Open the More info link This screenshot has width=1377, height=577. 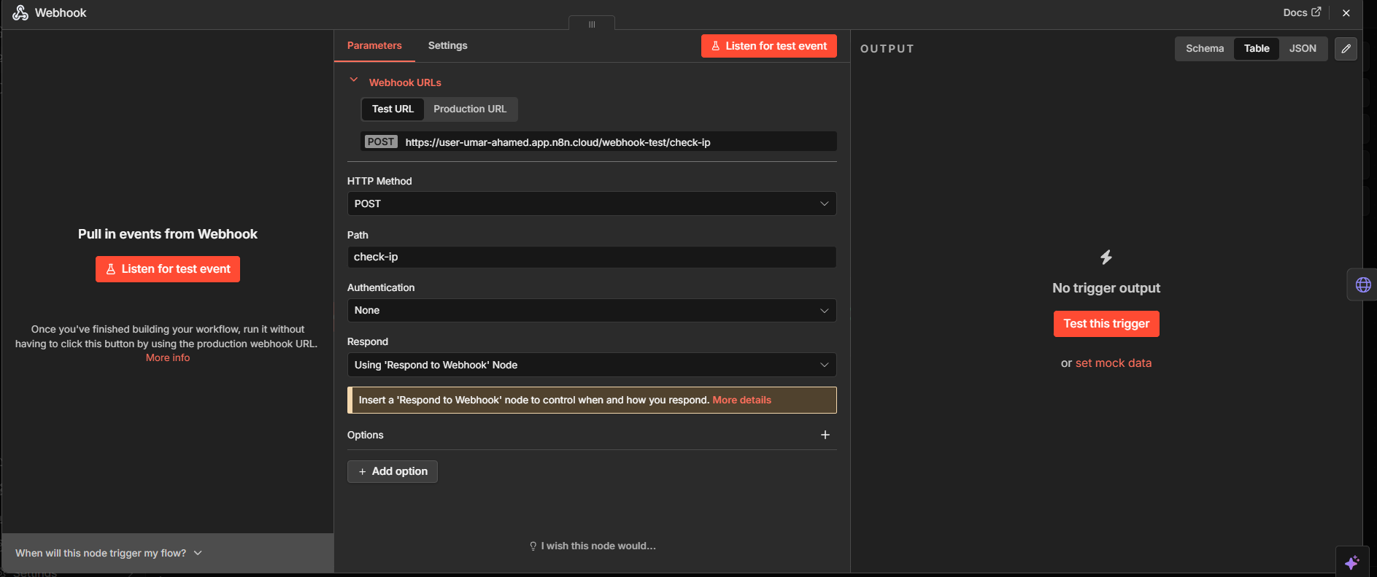(x=168, y=357)
